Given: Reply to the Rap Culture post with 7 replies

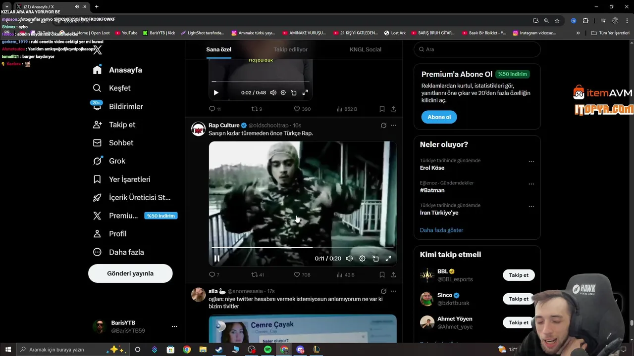Looking at the screenshot, I should [214, 275].
